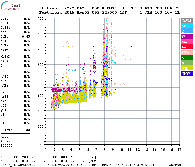The width and height of the screenshot is (195, 167).
Task: Click the Lowell Digisonde logo
Action: [x=11, y=6]
